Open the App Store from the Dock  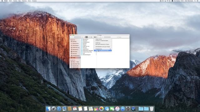123,109
